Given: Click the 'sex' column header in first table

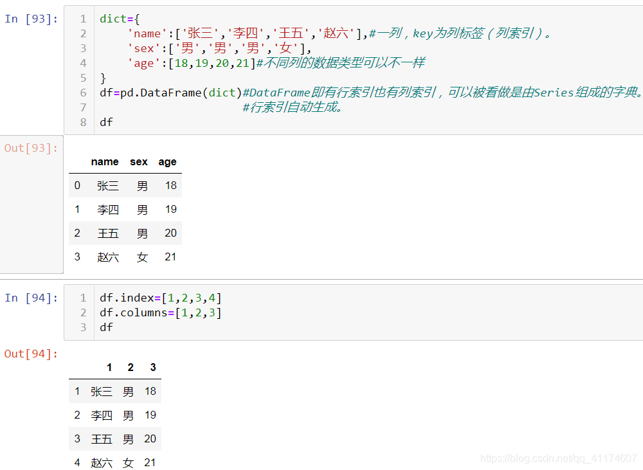Looking at the screenshot, I should [x=139, y=162].
